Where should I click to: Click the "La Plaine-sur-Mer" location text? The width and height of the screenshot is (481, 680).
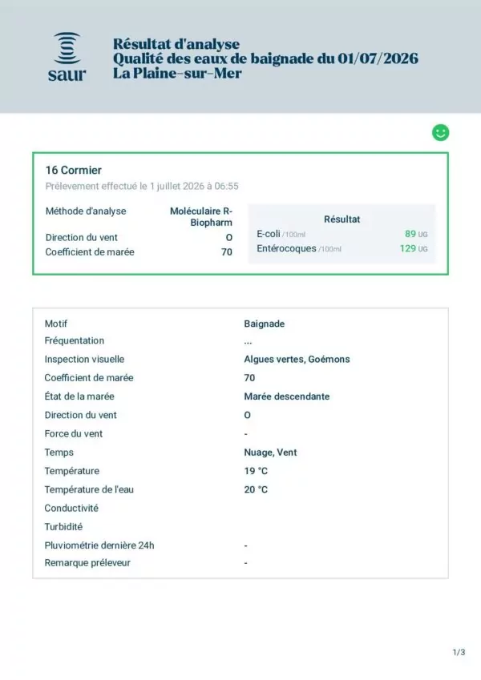[x=177, y=73]
